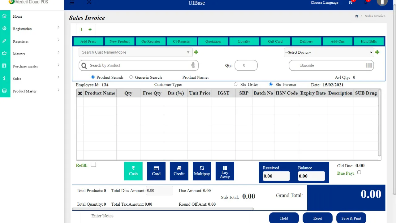Open the Search Cust Name/Mobile dropdown
The width and height of the screenshot is (396, 223).
[136, 52]
